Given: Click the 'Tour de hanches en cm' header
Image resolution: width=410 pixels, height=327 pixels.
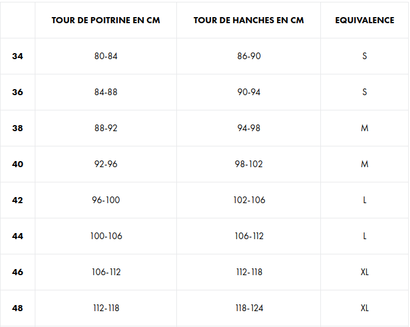Looking at the screenshot, I should [248, 20].
